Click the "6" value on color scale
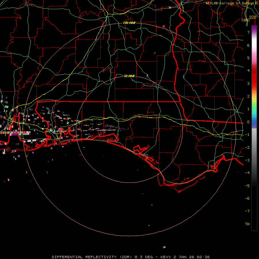 point(248,45)
